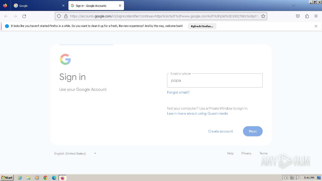The height and width of the screenshot is (181, 322).
Task: Launch Google Chrome from the taskbar
Action: click(x=46, y=178)
